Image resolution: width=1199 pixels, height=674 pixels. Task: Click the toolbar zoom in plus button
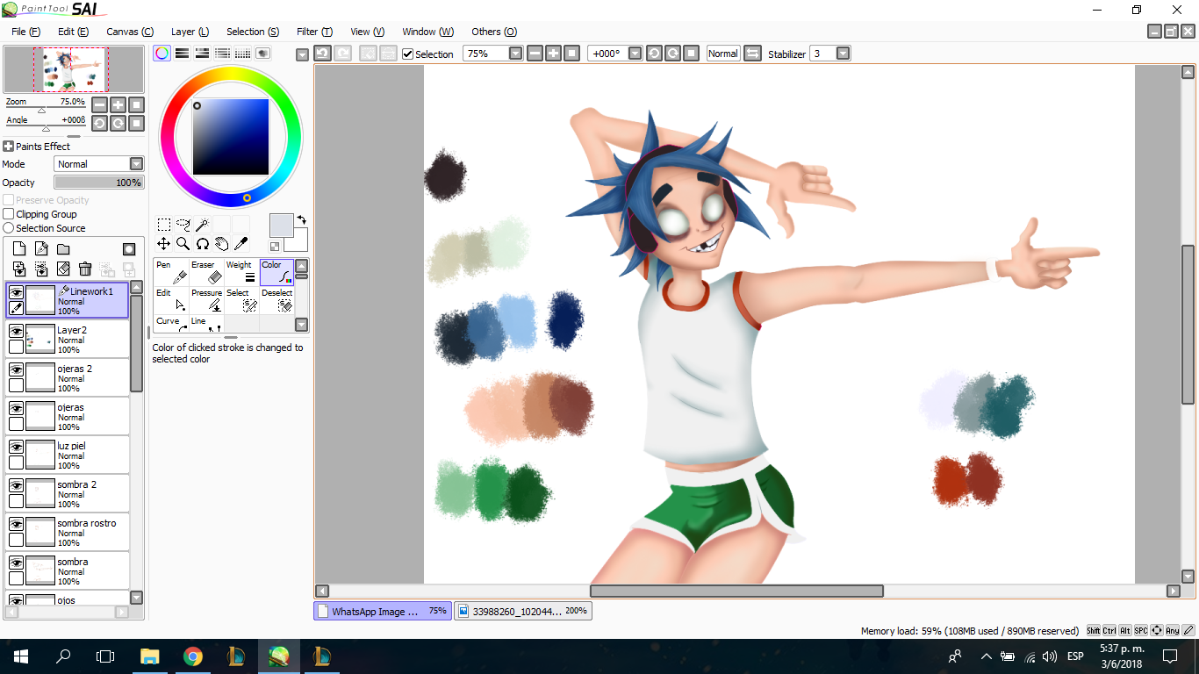click(553, 54)
